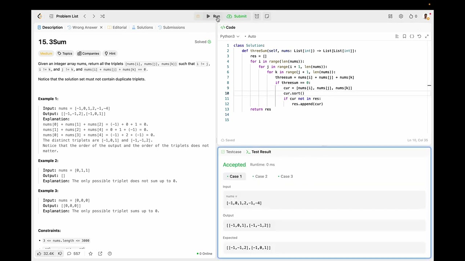Show the Topics tag
Image resolution: width=465 pixels, height=261 pixels.
click(65, 53)
